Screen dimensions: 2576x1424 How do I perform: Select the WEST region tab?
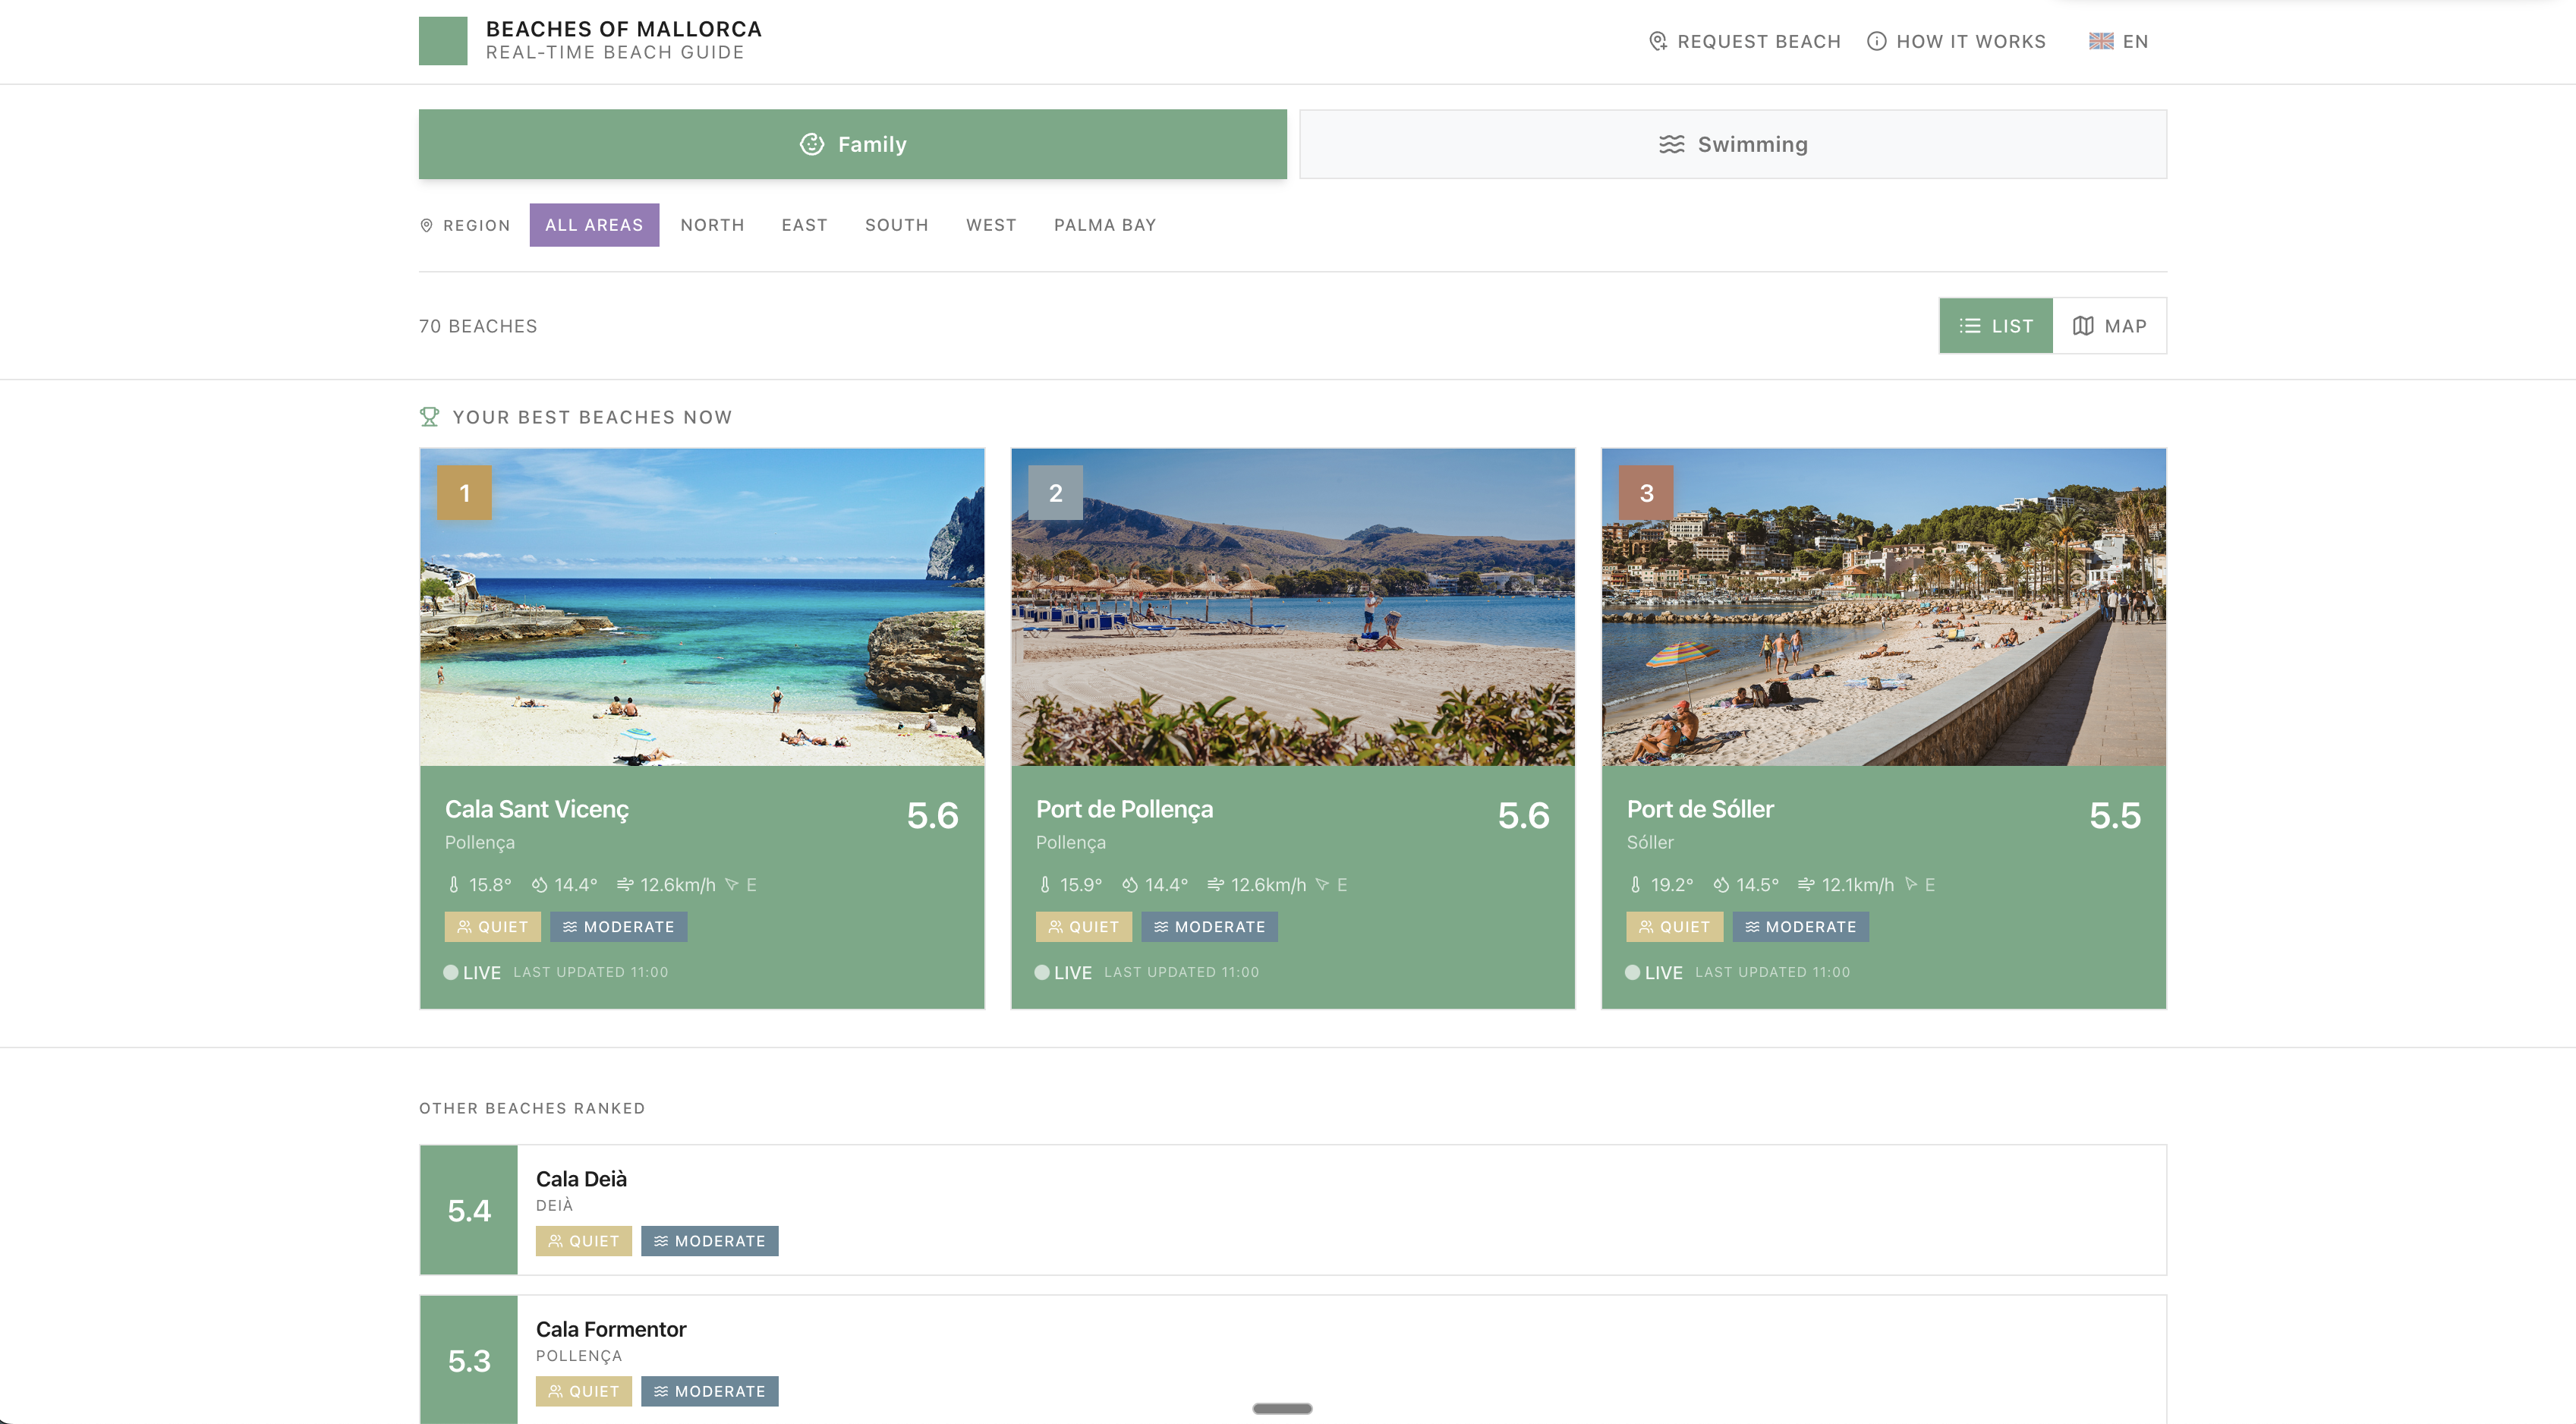pyautogui.click(x=990, y=225)
